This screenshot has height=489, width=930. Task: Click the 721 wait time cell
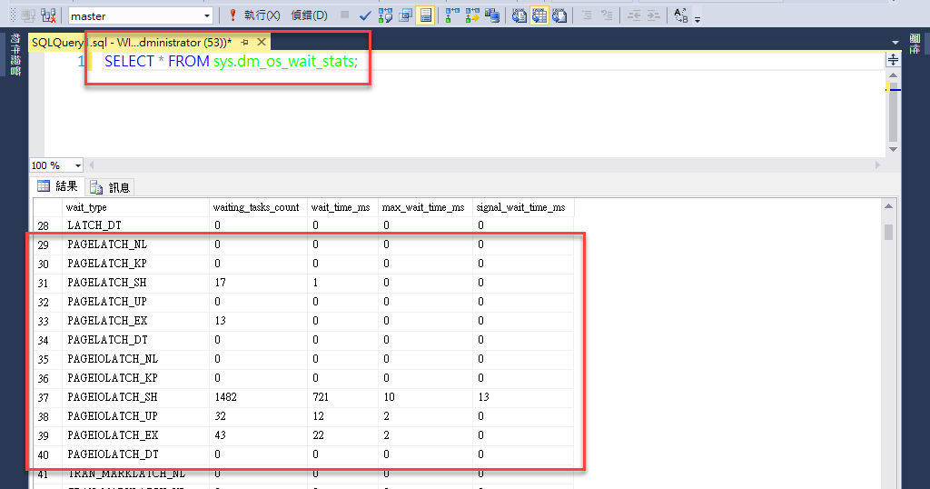click(342, 397)
